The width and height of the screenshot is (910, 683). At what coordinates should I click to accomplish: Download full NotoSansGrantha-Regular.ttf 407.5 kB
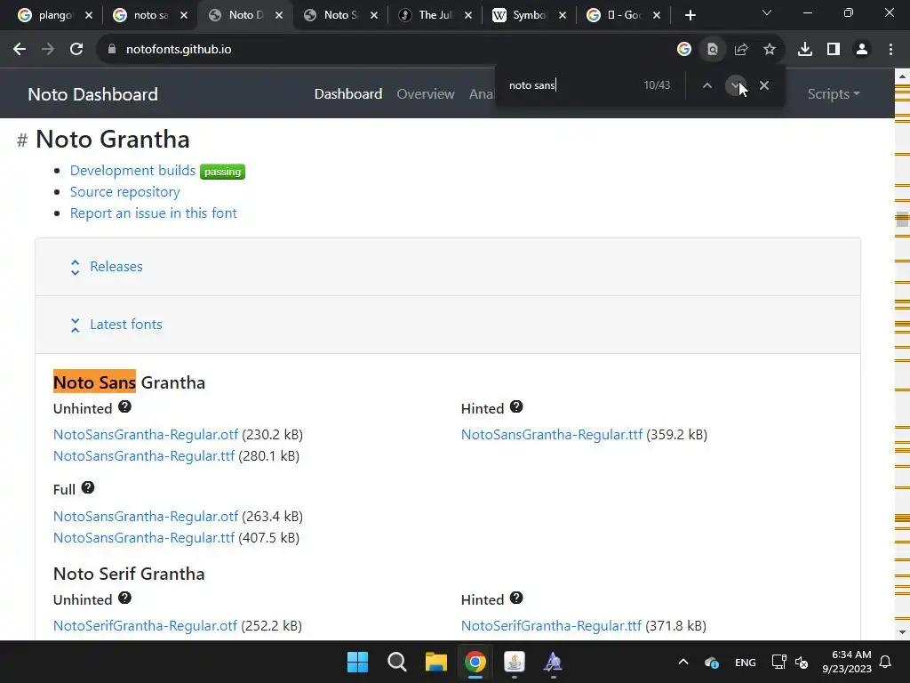click(144, 538)
